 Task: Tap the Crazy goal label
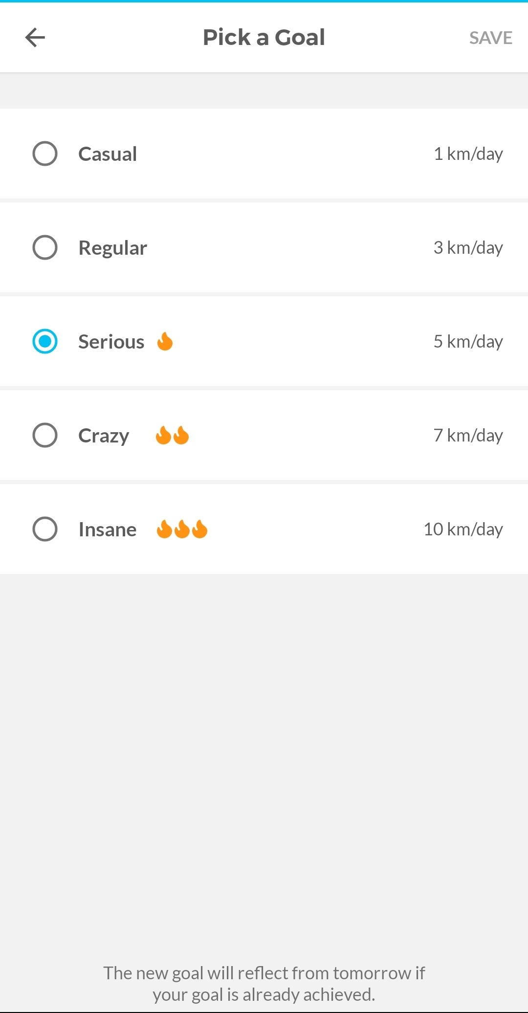coord(104,436)
